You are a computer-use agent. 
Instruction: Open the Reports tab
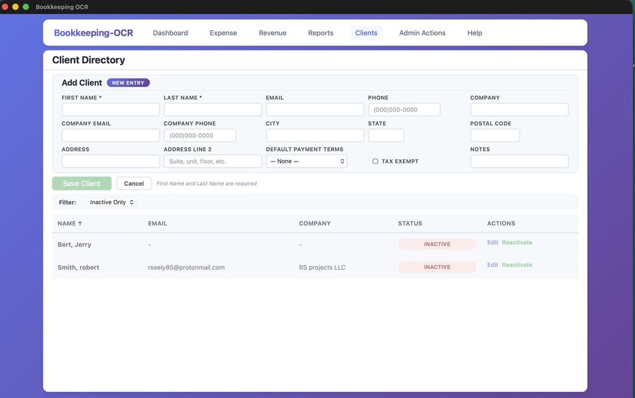pos(320,33)
